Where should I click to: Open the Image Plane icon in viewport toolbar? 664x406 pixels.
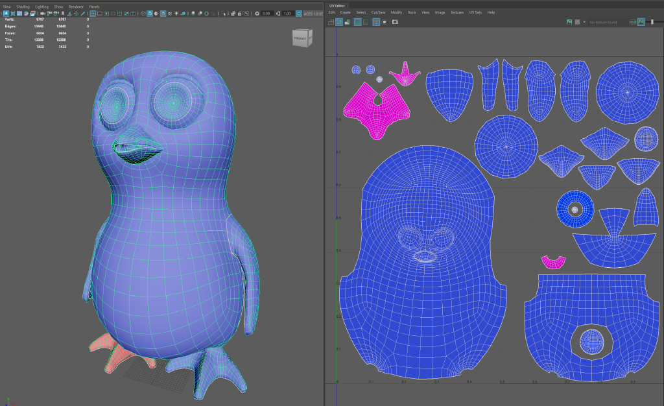tap(69, 14)
